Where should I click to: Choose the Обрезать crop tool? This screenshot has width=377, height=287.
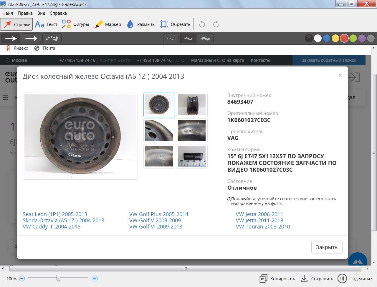(x=175, y=24)
